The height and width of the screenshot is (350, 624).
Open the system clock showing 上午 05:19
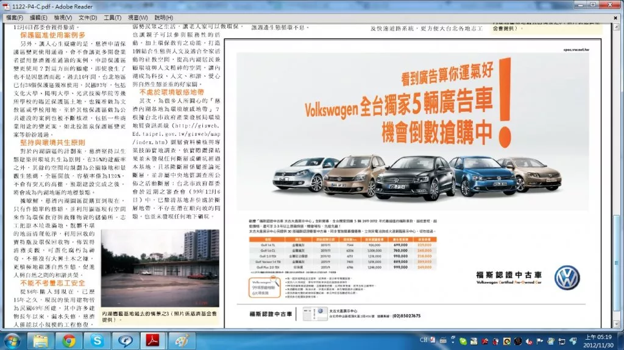[x=598, y=341]
